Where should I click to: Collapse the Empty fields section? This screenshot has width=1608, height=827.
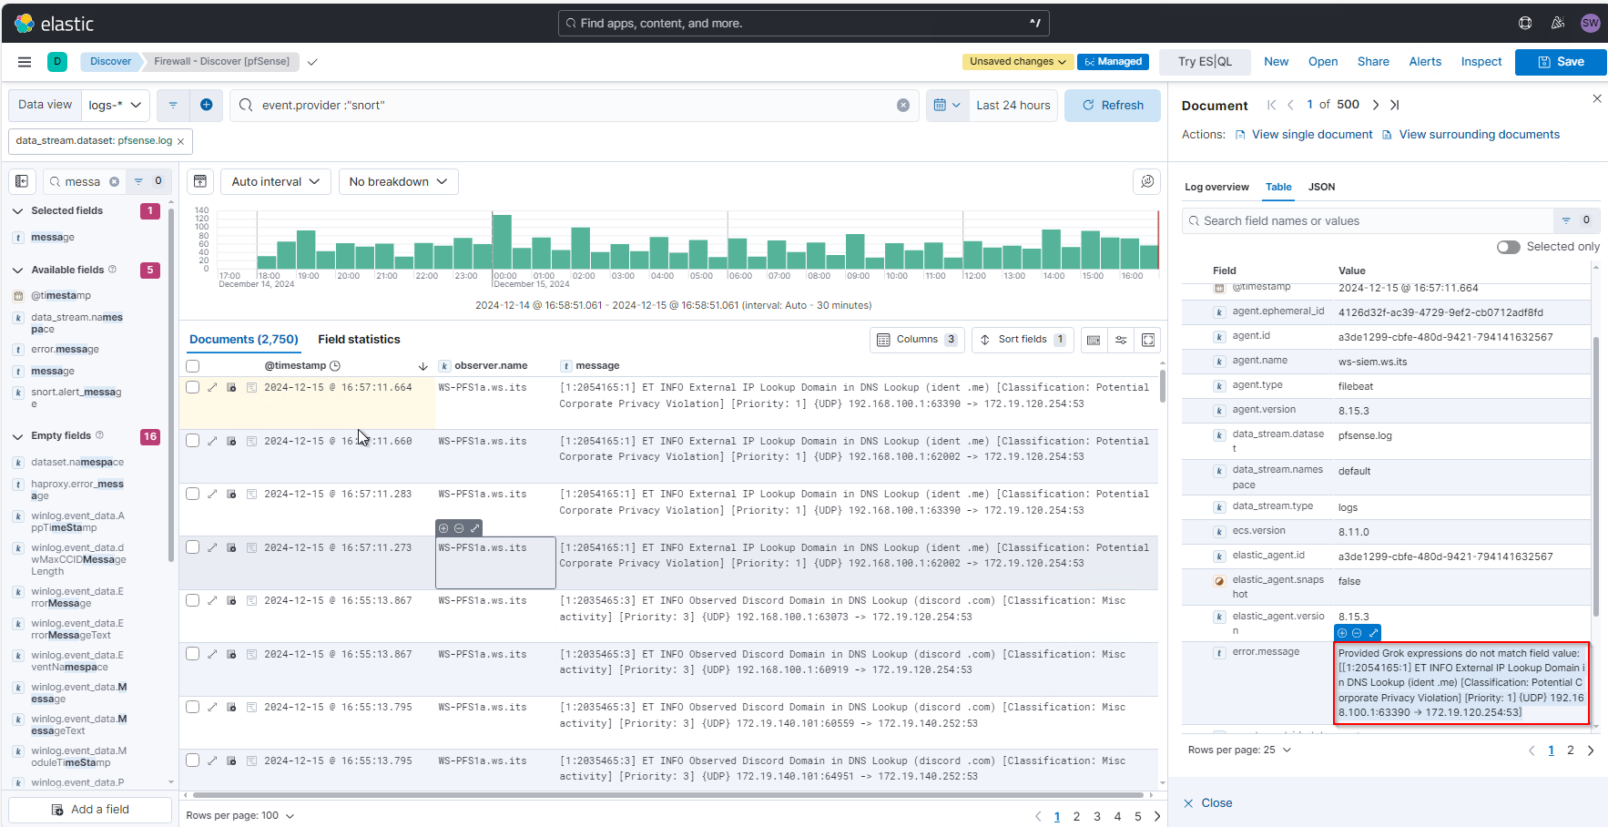point(17,436)
